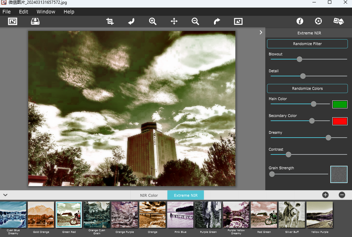The width and height of the screenshot is (352, 237).
Task: Apply the Purple Yellow Dreamy preset
Action: [236, 215]
